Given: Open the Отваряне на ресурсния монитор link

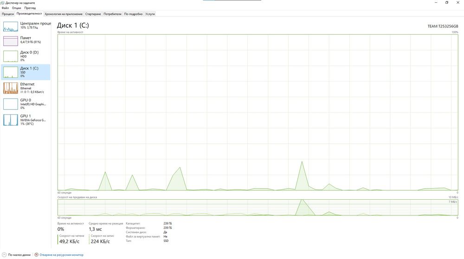Looking at the screenshot, I should click(x=62, y=255).
